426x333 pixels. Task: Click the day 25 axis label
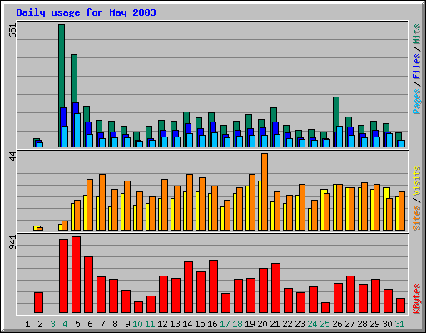click(324, 324)
